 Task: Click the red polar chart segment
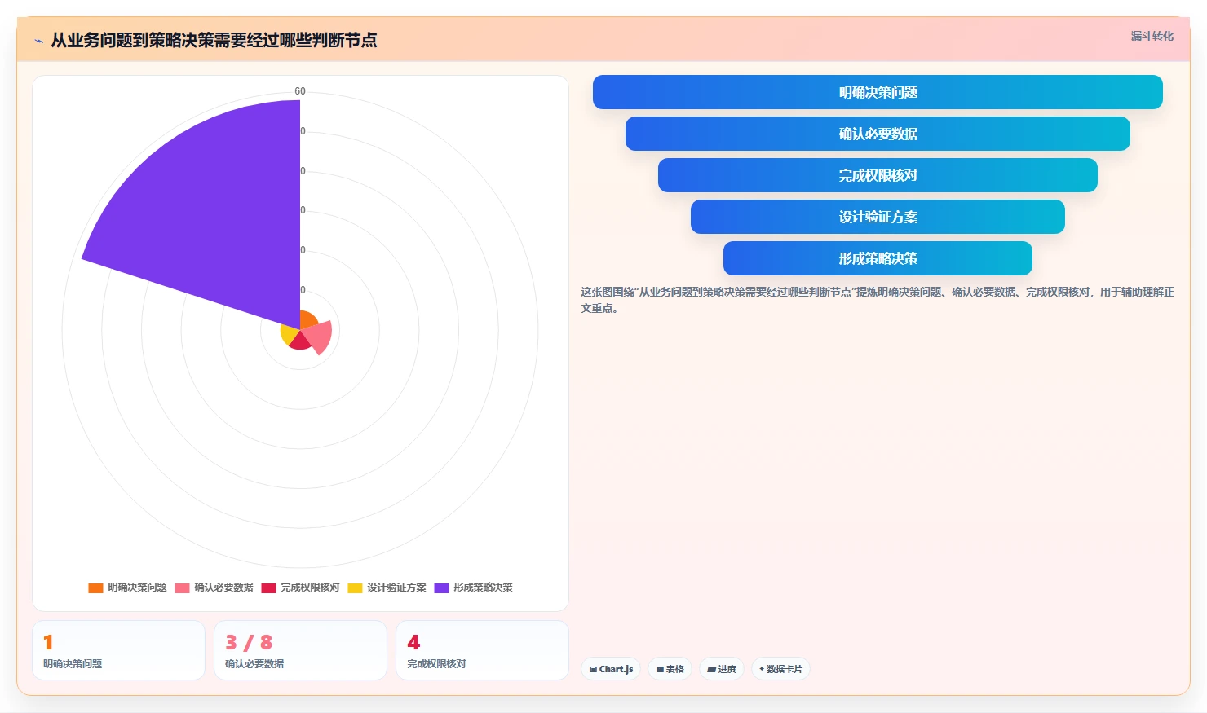tap(299, 341)
